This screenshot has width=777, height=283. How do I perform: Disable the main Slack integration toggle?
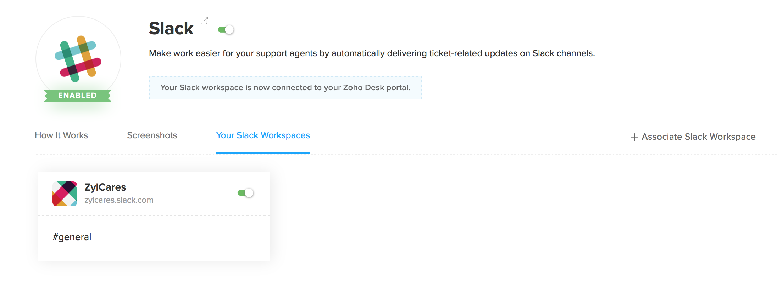click(226, 30)
